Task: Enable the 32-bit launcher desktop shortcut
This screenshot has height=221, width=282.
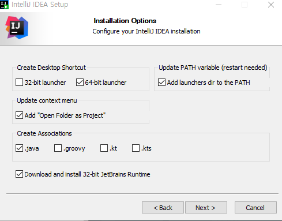Action: coord(19,83)
